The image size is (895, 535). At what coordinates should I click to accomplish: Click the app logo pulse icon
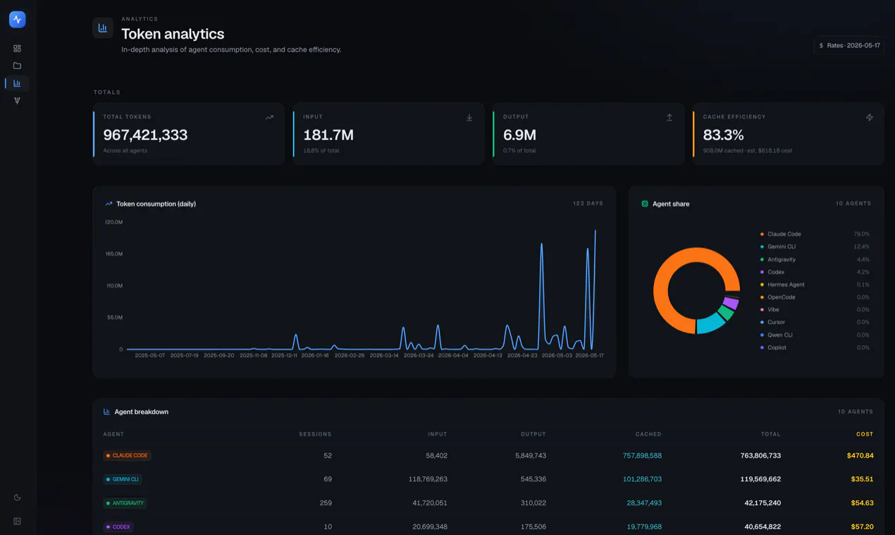18,20
